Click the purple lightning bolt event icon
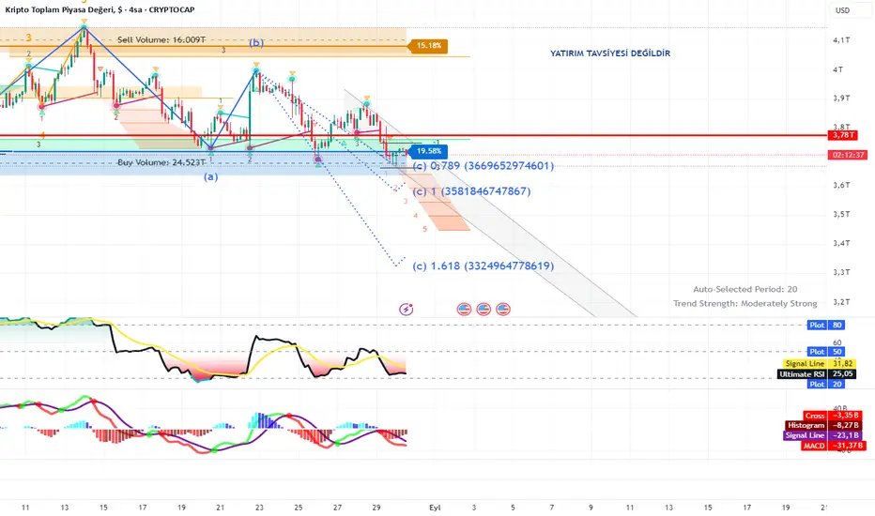The height and width of the screenshot is (516, 875). [x=407, y=309]
